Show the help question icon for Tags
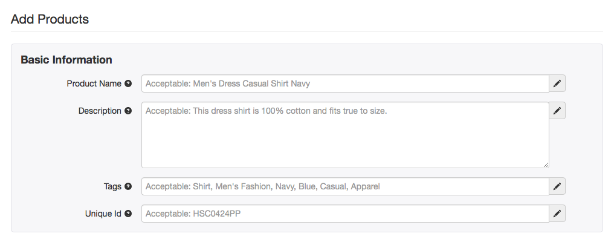This screenshot has width=614, height=242. tap(128, 186)
